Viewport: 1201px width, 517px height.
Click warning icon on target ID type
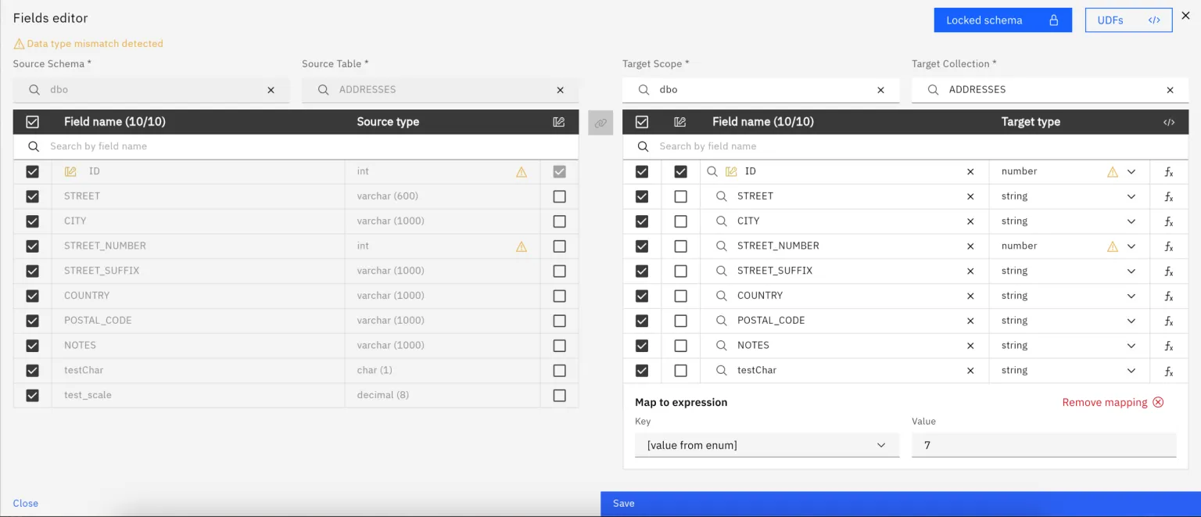pyautogui.click(x=1113, y=172)
